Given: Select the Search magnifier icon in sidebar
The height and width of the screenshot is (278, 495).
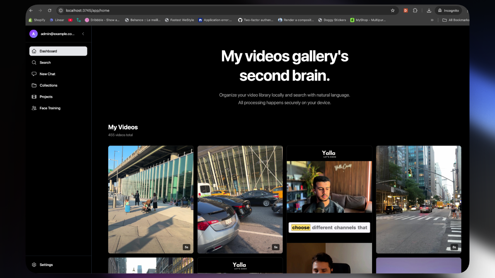Looking at the screenshot, I should point(34,62).
